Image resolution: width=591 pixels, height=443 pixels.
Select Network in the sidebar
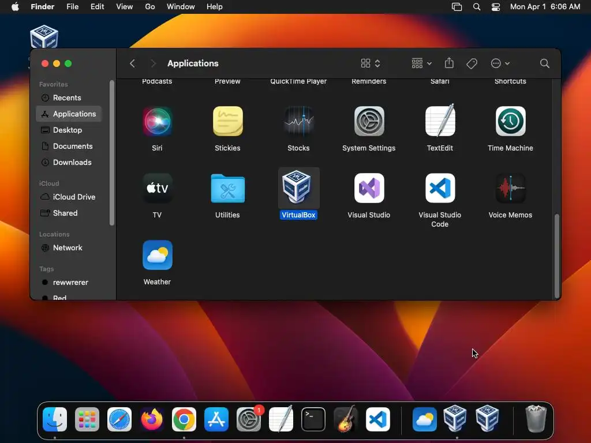(x=69, y=248)
